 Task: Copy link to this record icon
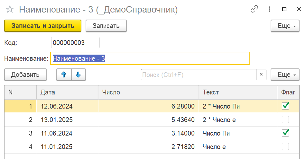click(255, 9)
